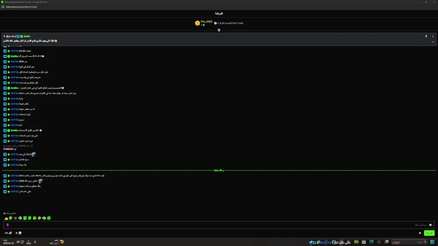Click the volume icon in system tray
The height and width of the screenshot is (246, 438).
18,242
